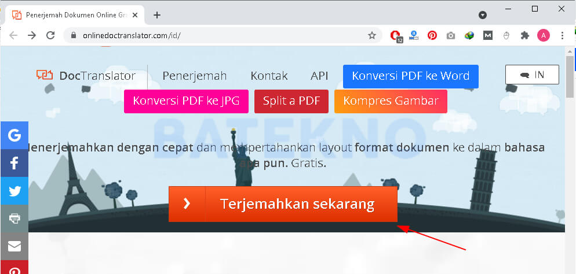Click the browser forward arrow
The height and width of the screenshot is (274, 576).
pyautogui.click(x=32, y=35)
